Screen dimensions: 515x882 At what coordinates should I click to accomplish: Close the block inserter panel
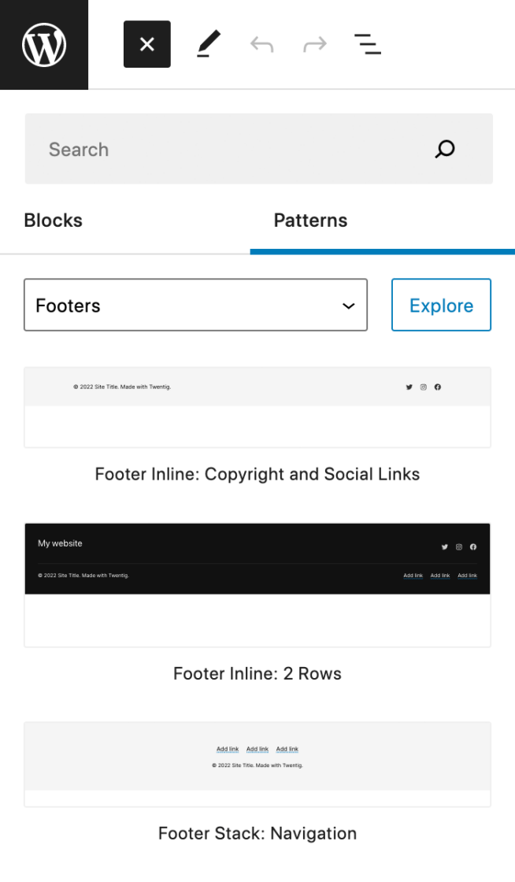(147, 44)
